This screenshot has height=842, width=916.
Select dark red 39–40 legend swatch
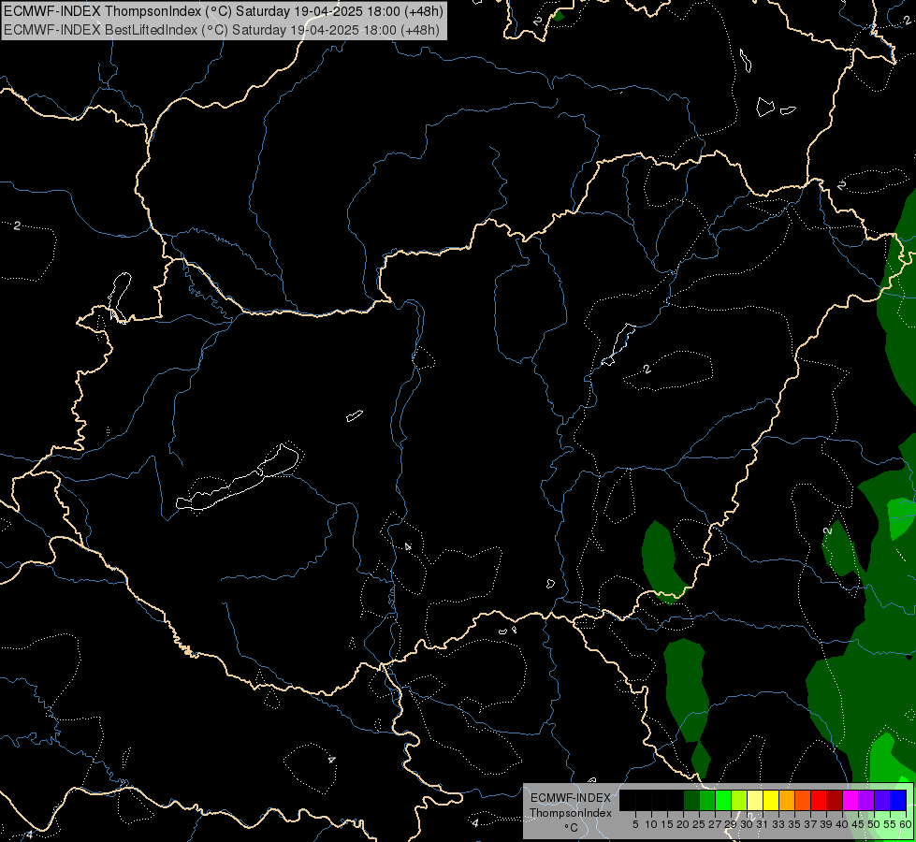coord(835,800)
